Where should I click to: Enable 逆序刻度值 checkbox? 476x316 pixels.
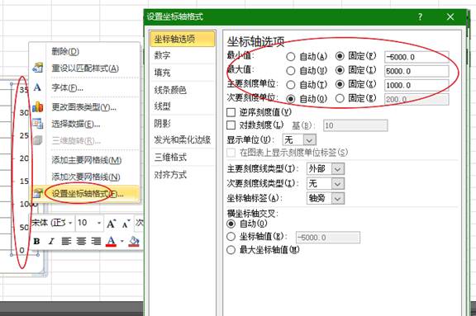(231, 112)
